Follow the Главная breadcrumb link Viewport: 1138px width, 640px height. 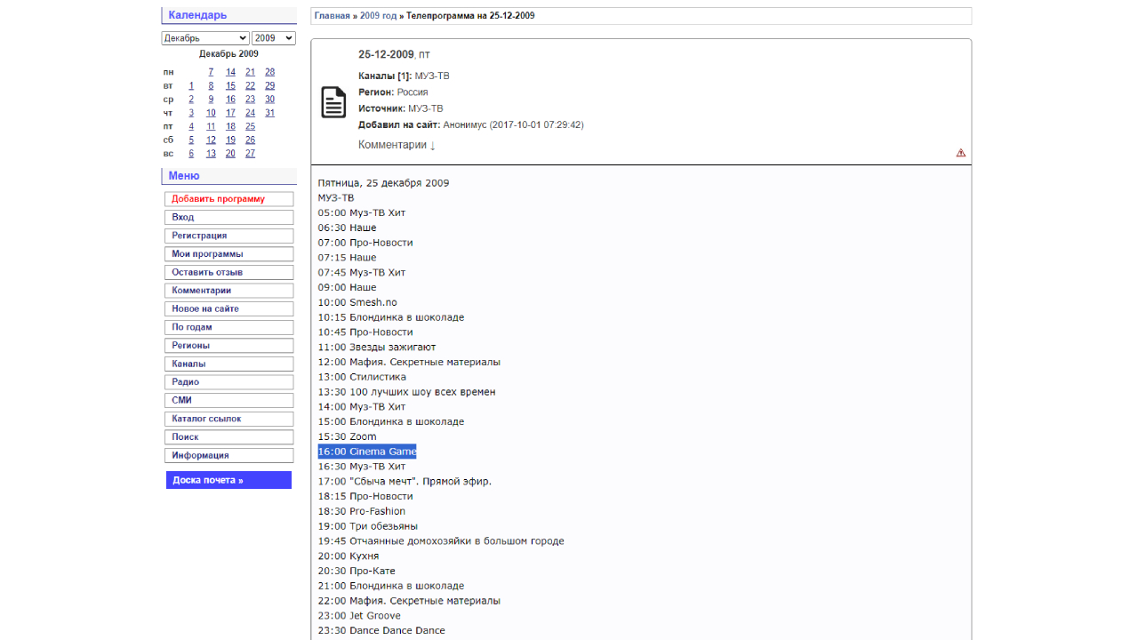click(x=332, y=16)
